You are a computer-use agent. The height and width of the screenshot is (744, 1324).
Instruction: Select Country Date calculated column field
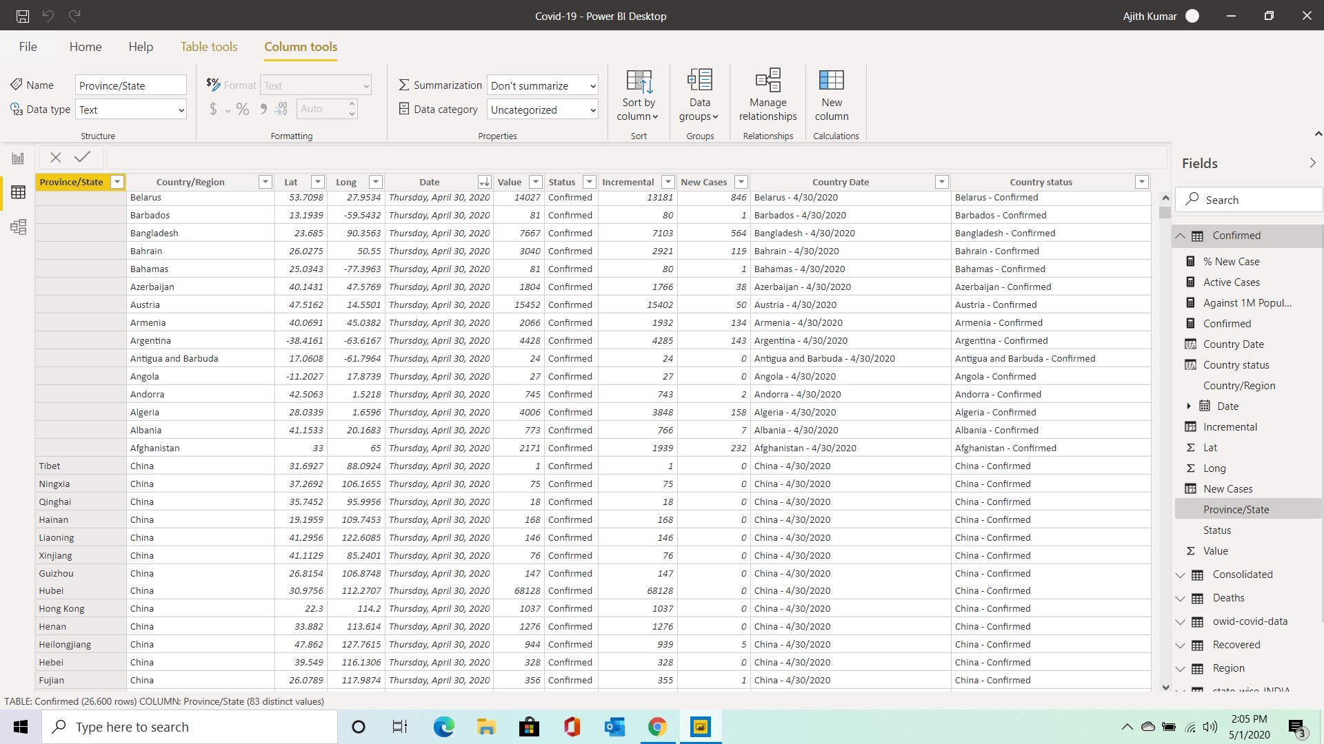[x=1233, y=344]
